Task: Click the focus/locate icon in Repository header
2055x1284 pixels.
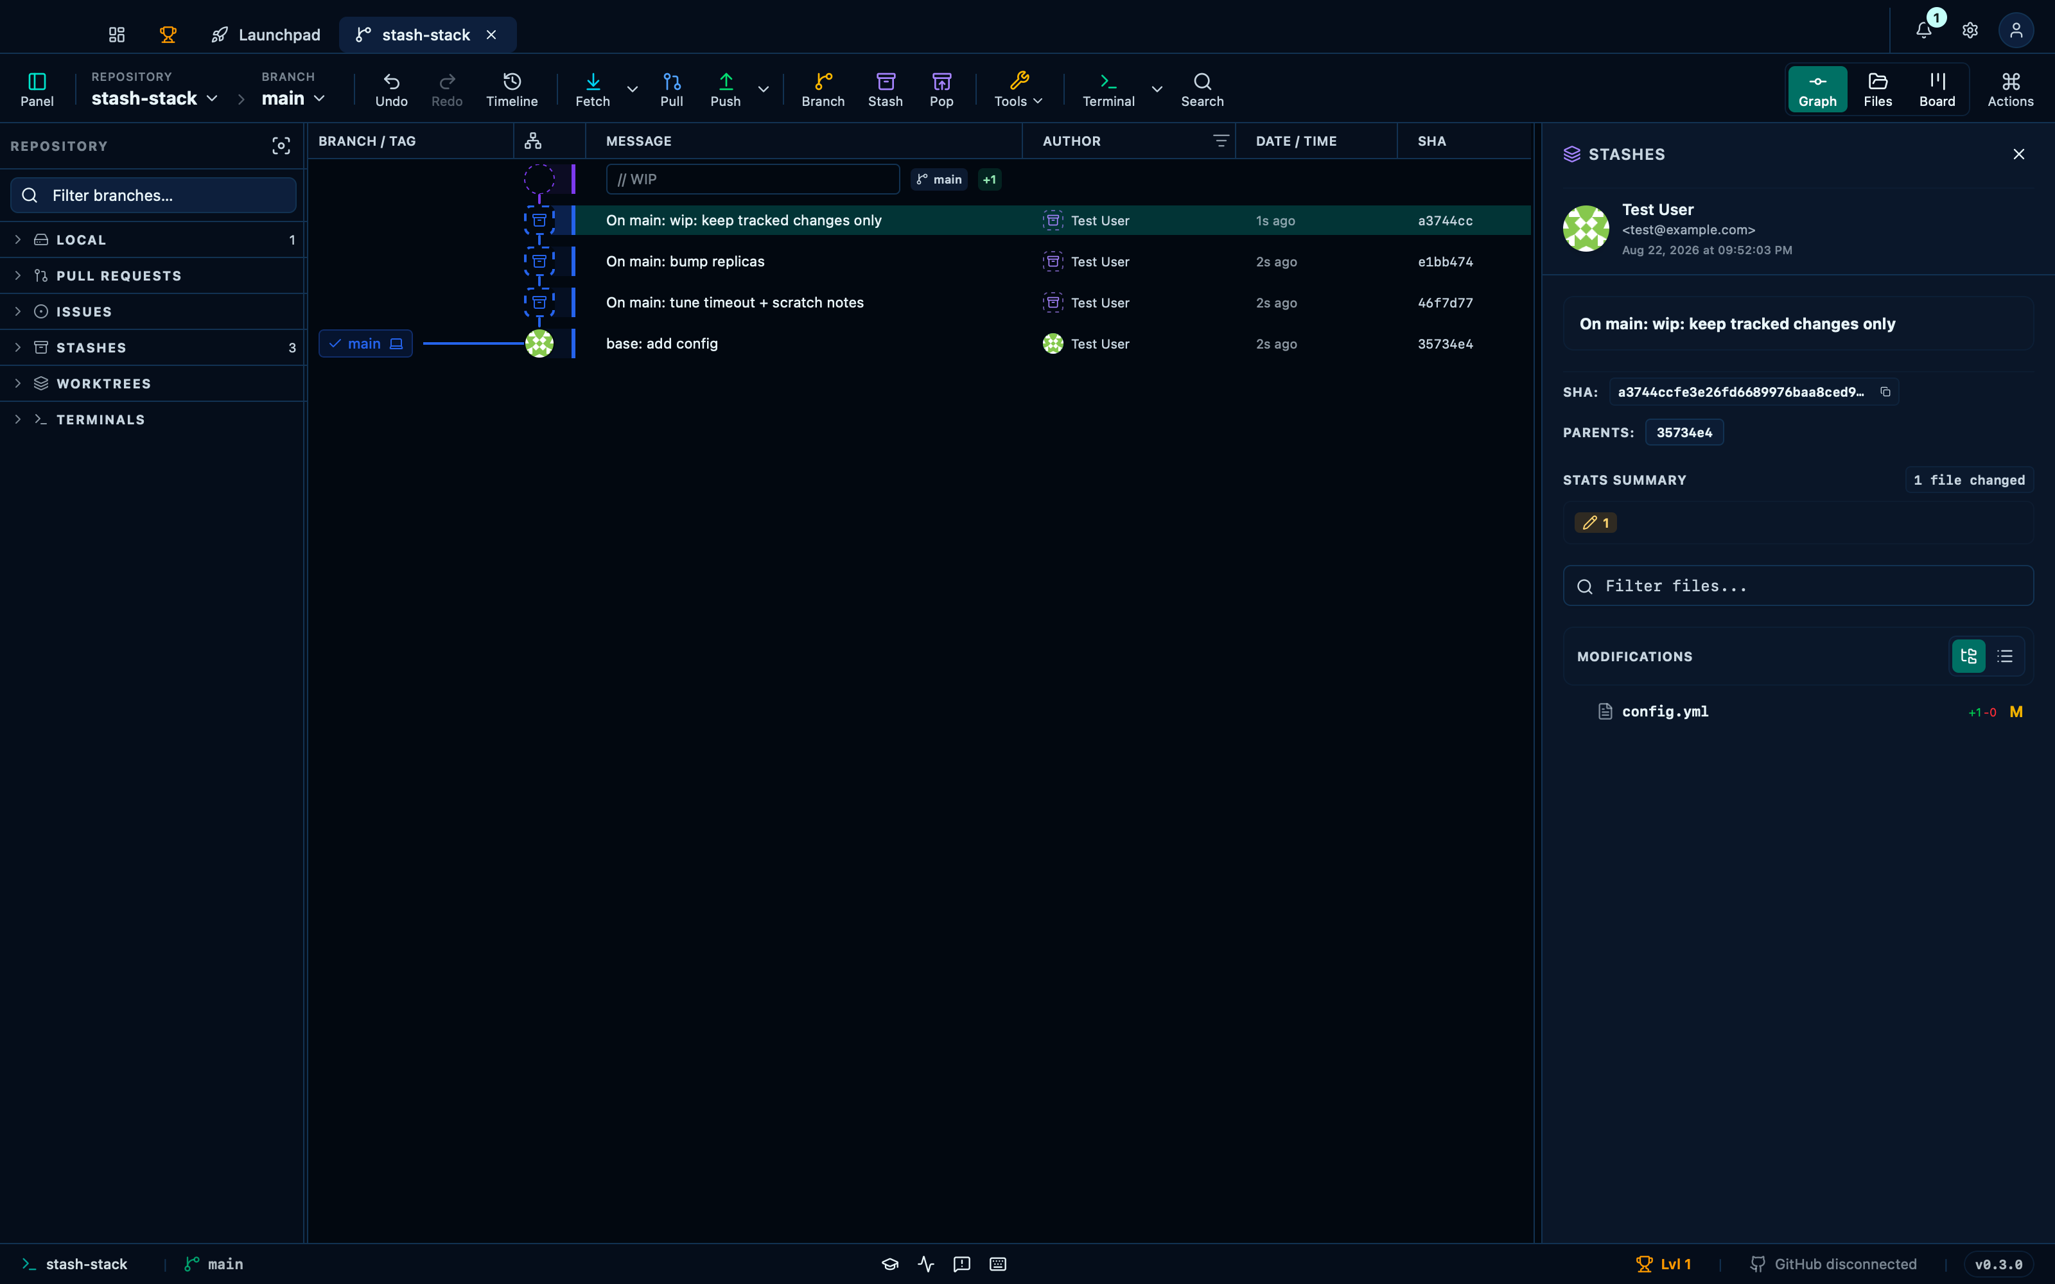Action: point(281,146)
